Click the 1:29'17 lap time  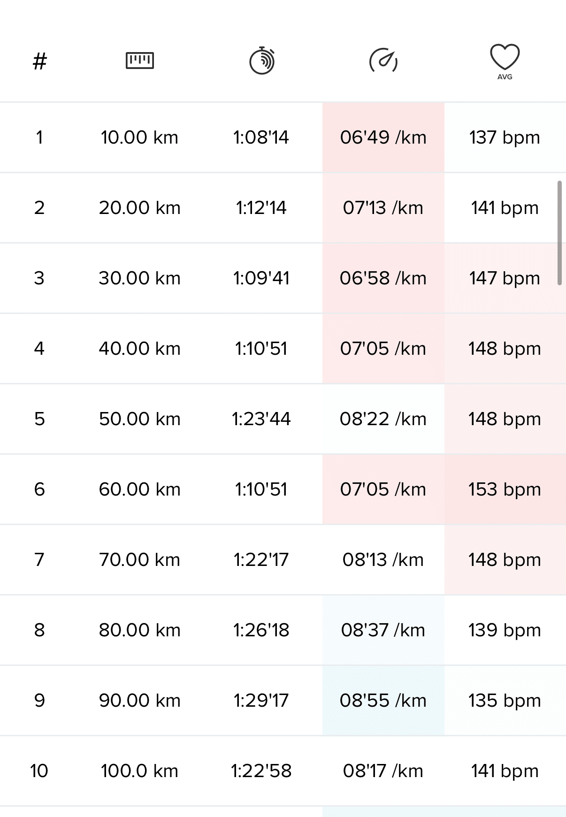(x=261, y=701)
